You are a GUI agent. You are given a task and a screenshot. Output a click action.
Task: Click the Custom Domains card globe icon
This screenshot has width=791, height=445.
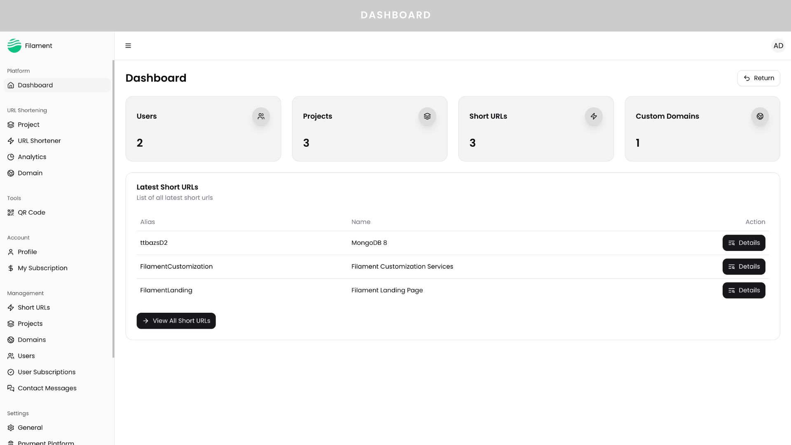click(760, 116)
